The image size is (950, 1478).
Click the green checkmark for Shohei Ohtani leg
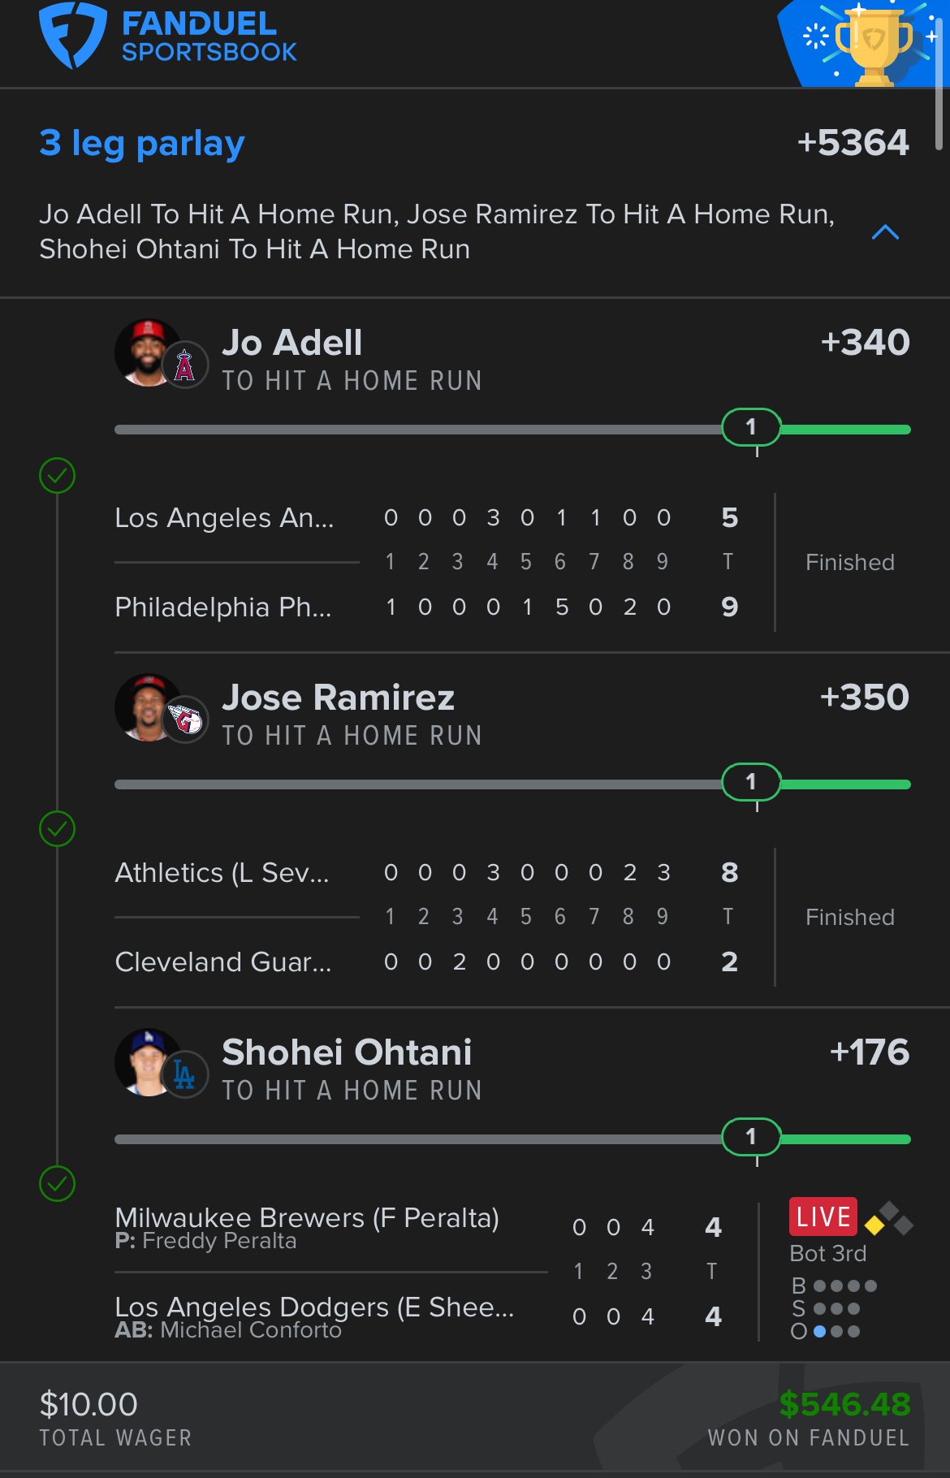point(57,1184)
